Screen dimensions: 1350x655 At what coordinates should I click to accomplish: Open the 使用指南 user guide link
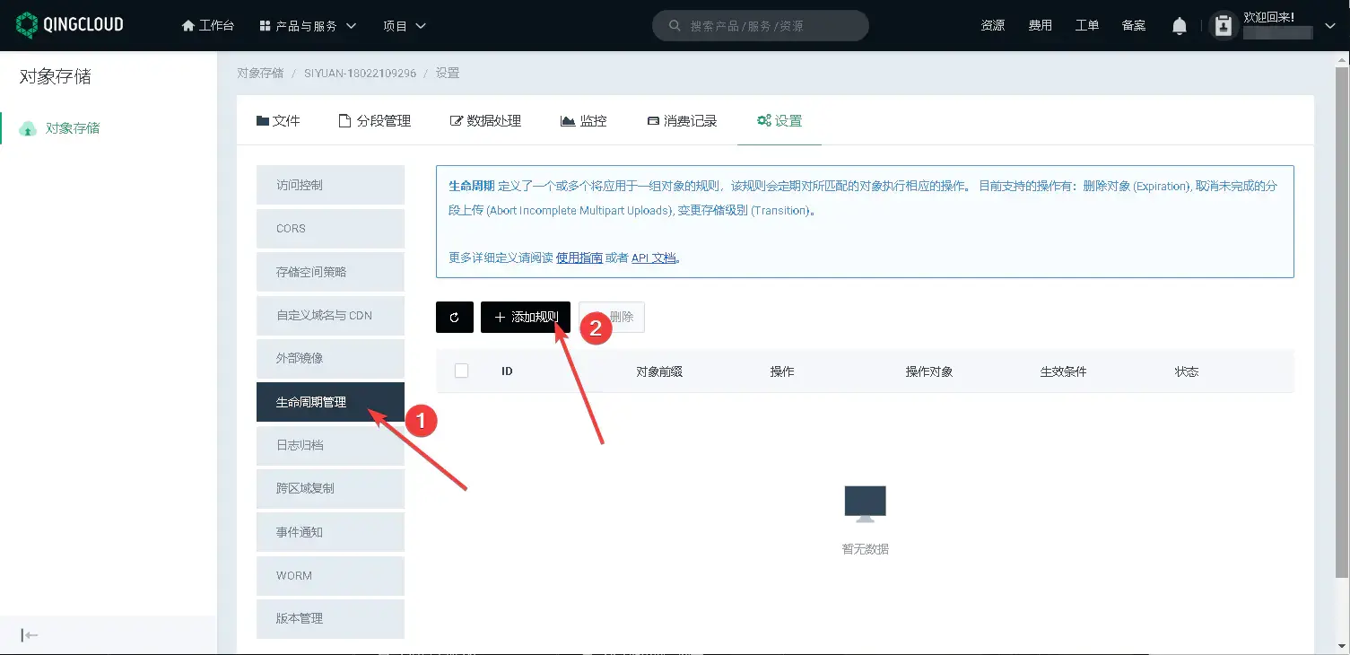(x=582, y=257)
